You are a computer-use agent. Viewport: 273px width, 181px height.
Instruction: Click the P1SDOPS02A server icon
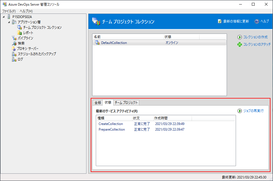click(9, 17)
